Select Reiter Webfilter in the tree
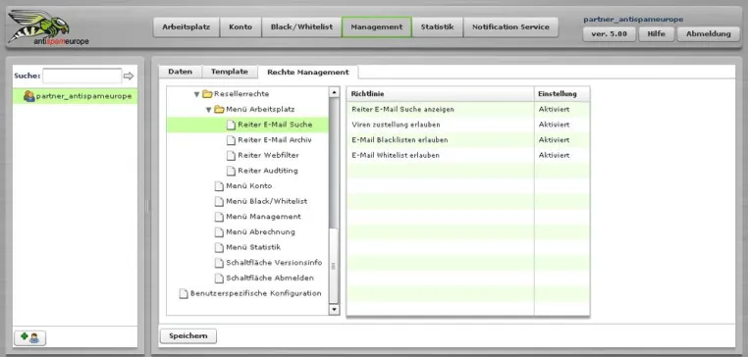748x357 pixels. point(268,155)
